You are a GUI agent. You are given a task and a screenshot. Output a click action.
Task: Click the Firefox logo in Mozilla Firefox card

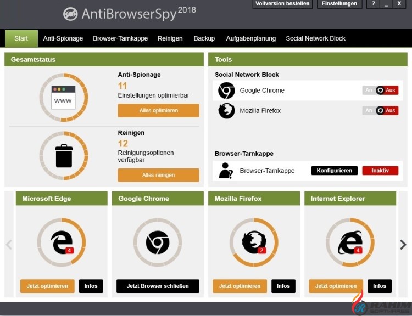[254, 242]
